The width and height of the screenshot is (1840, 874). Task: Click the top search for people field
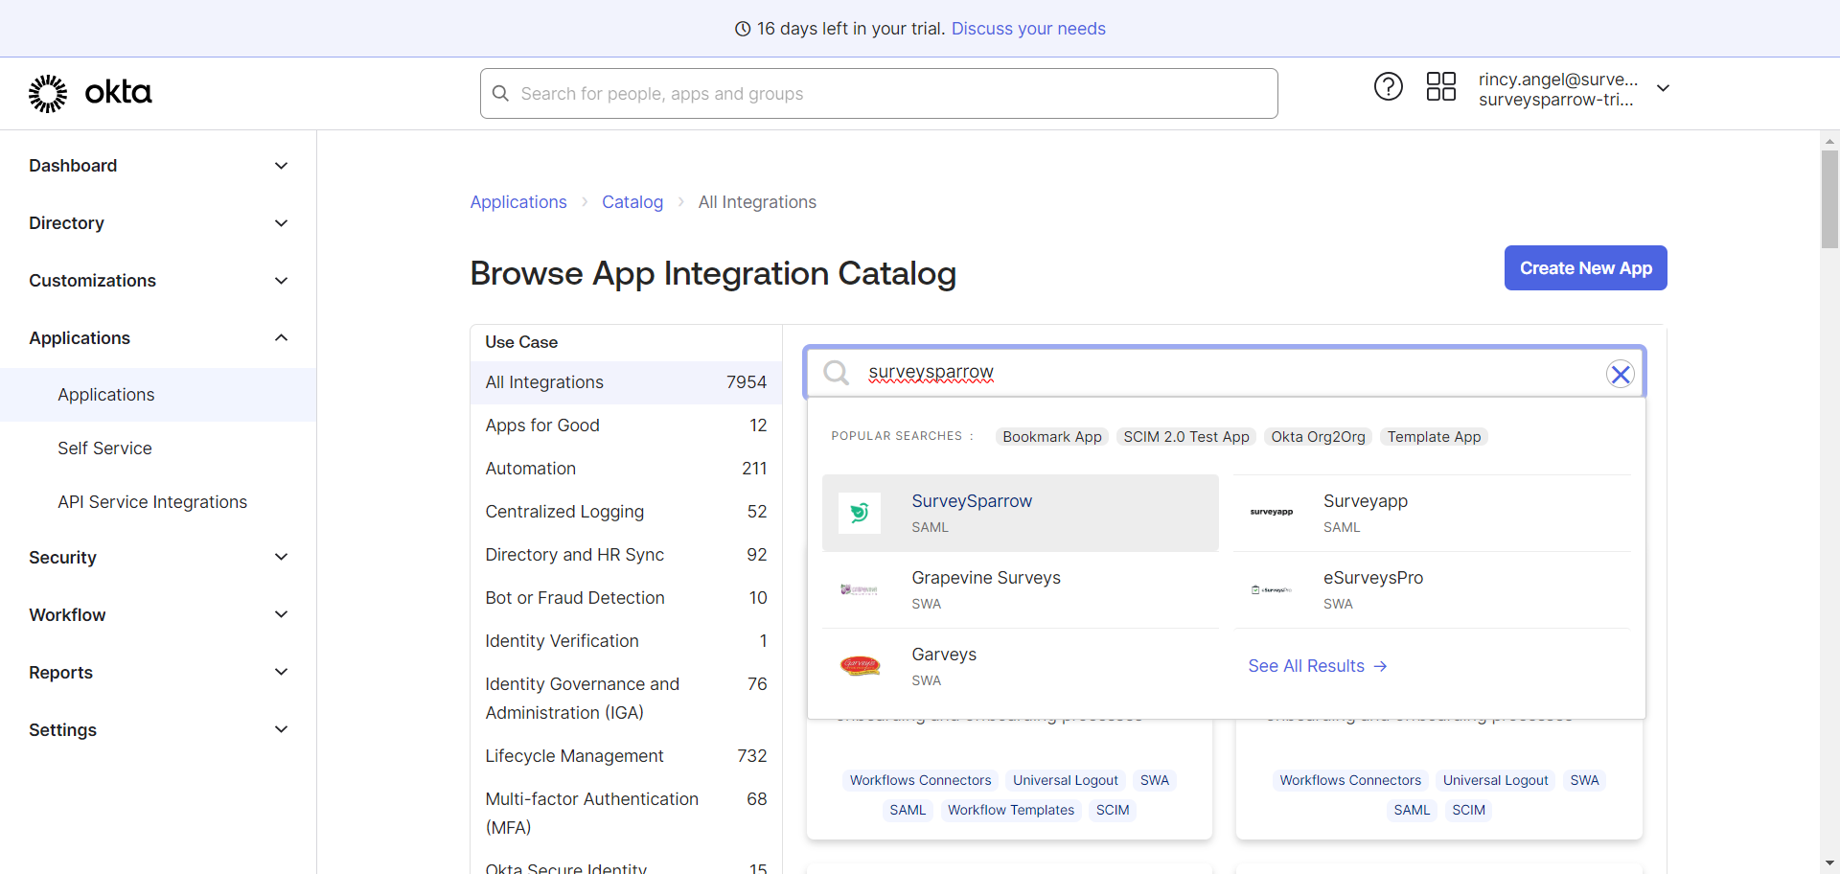pos(879,94)
